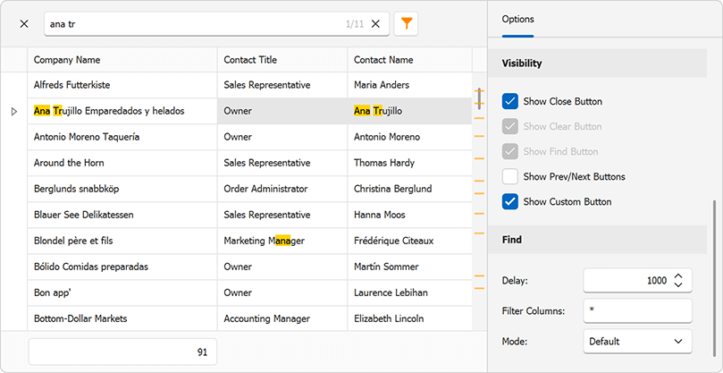
Task: Close the find panel with X icon
Action: coord(24,24)
